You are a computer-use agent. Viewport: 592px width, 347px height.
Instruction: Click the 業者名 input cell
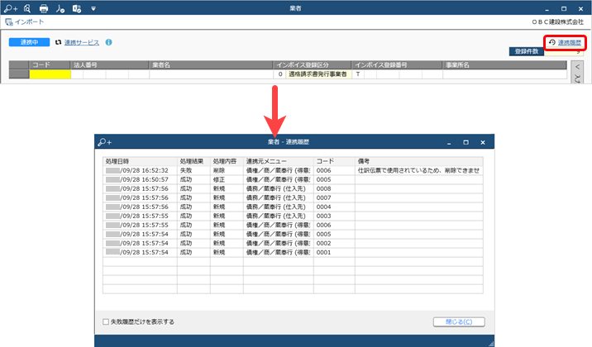pyautogui.click(x=211, y=74)
